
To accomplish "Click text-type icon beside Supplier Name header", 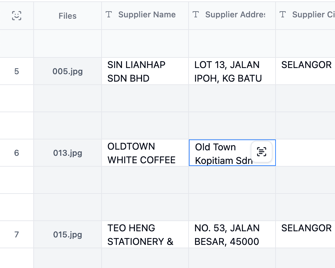I will (x=109, y=14).
